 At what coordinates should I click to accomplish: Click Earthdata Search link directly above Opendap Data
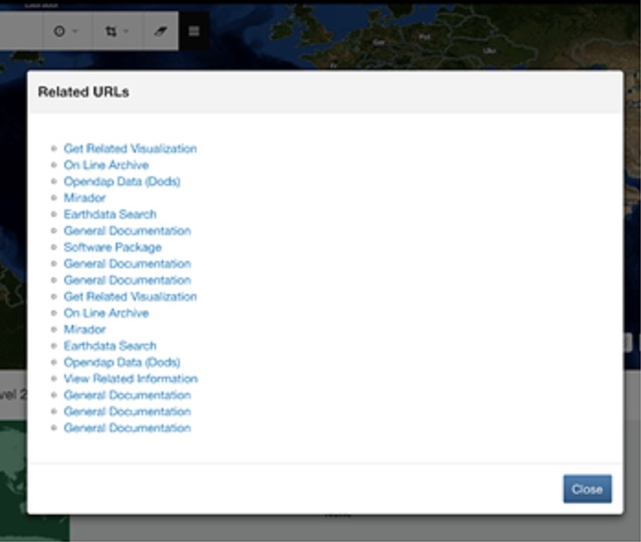pos(110,345)
